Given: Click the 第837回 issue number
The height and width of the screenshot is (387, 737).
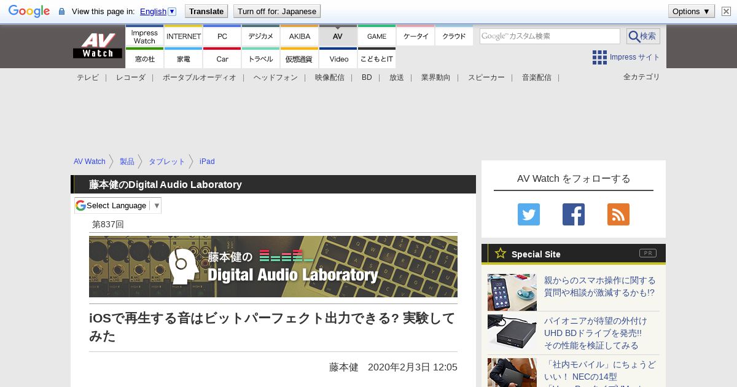Looking at the screenshot, I should point(108,225).
